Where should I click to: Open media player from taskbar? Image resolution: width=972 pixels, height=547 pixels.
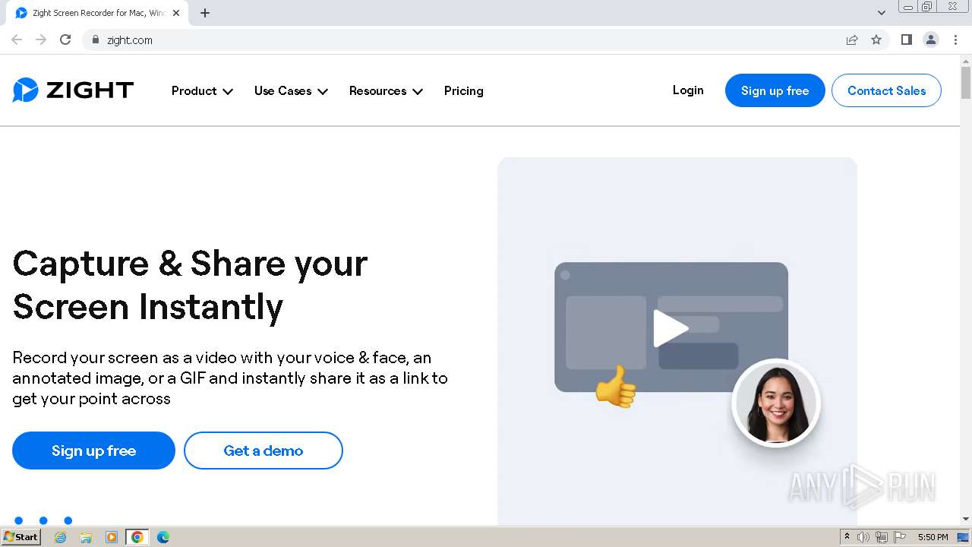click(112, 537)
